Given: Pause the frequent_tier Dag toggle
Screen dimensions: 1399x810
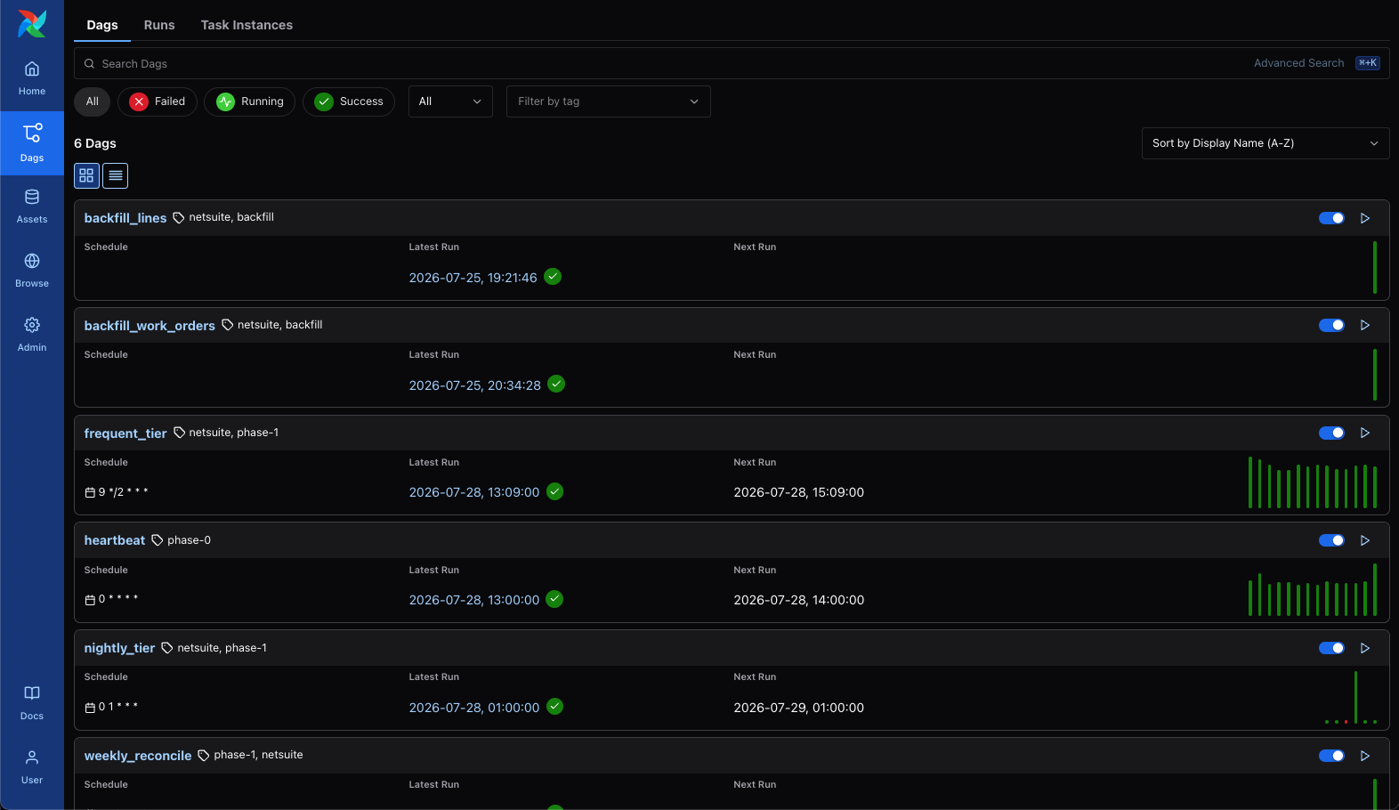Looking at the screenshot, I should point(1331,433).
